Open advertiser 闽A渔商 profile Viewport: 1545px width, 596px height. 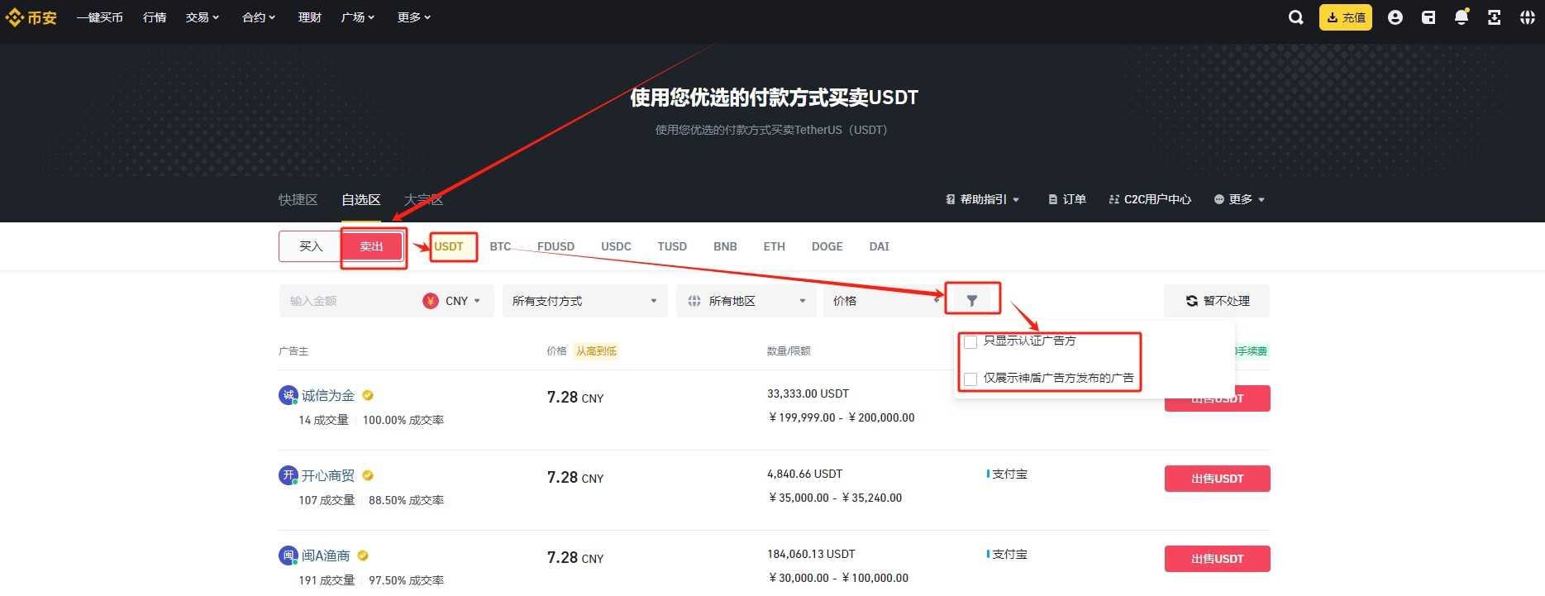tap(326, 555)
